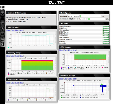113x104 pixels.
Task: Select the monitor dashboard sidebar icon
Action: [x=2, y=13]
